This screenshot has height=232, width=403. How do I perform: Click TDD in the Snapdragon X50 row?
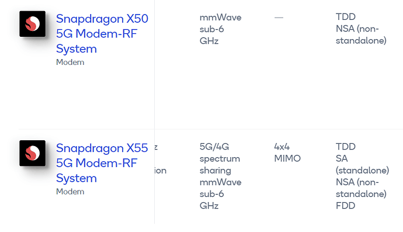coord(346,17)
